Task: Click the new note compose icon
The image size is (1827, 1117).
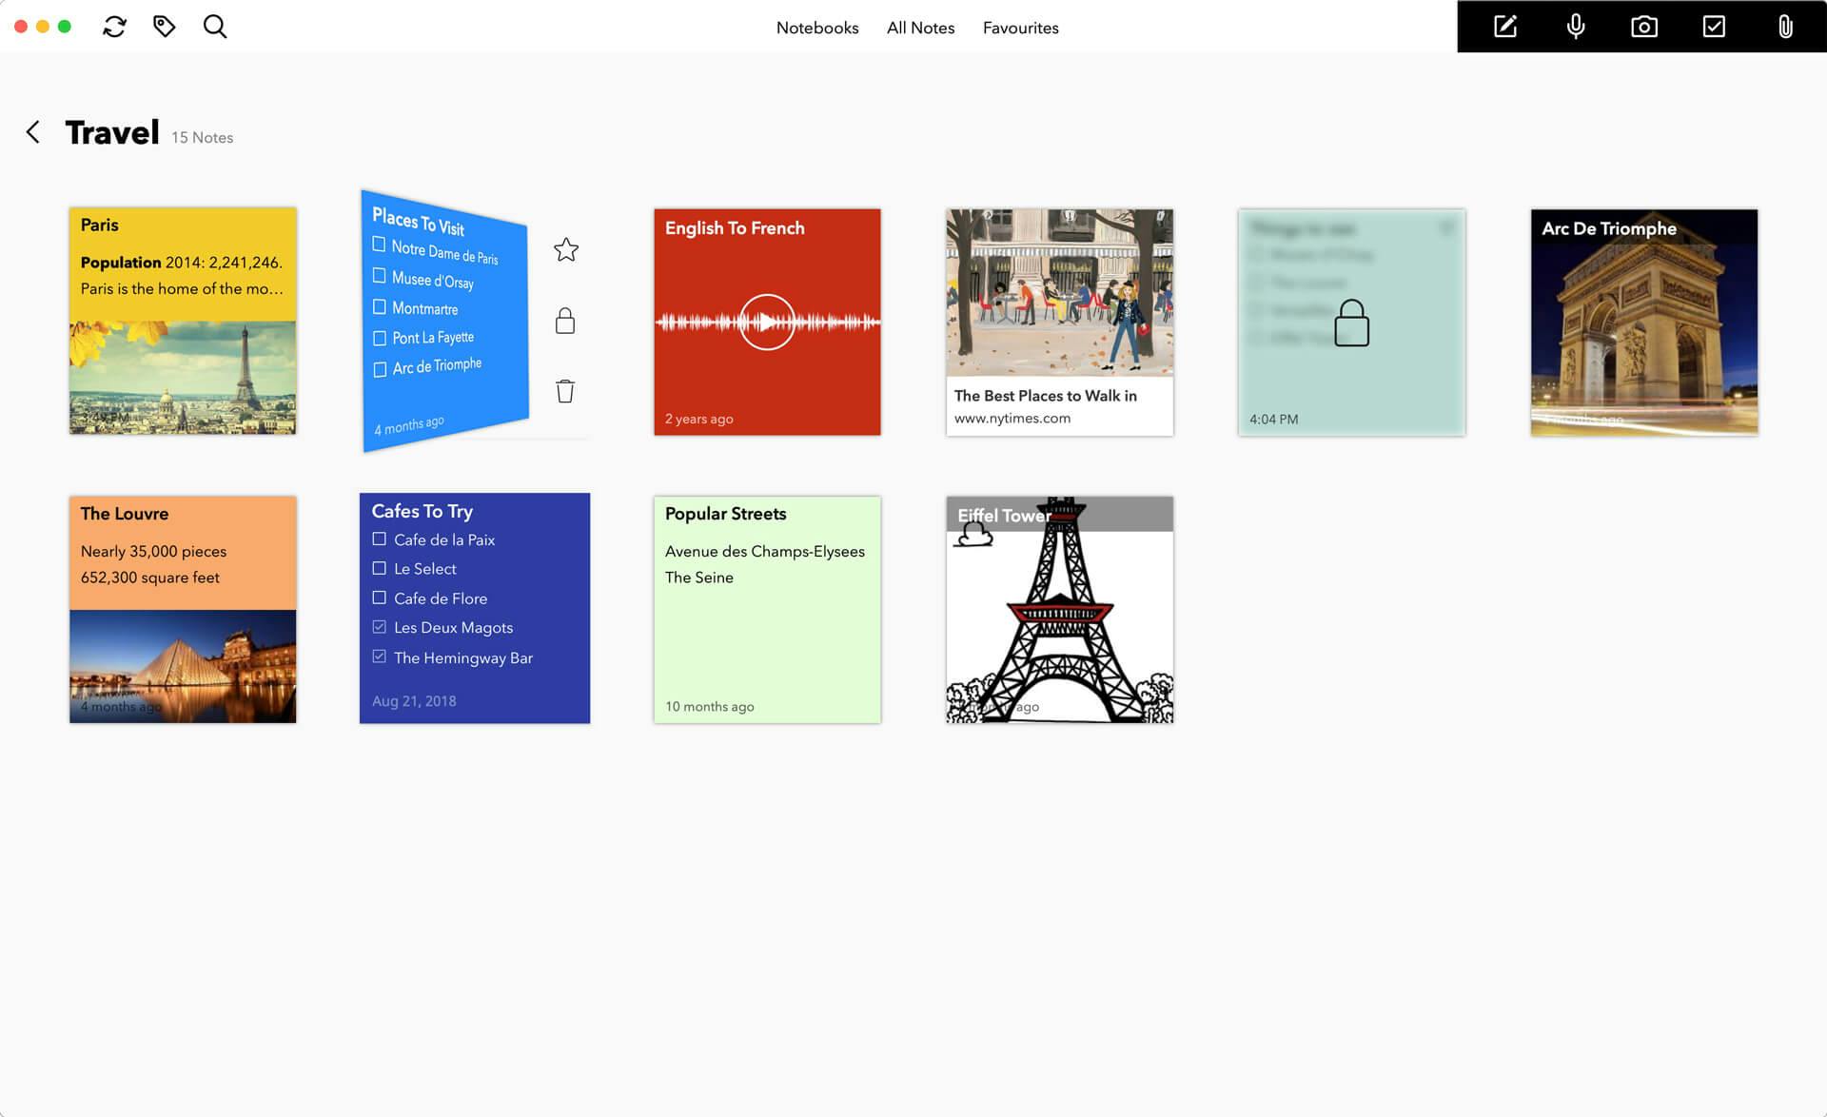Action: point(1504,26)
